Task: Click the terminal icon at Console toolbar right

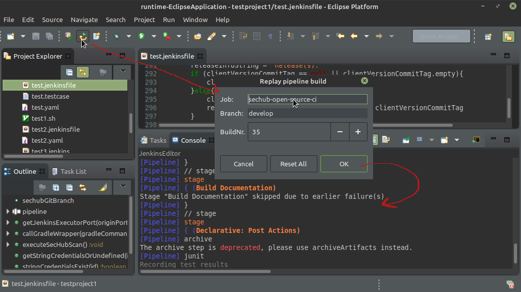Action: 476,140
